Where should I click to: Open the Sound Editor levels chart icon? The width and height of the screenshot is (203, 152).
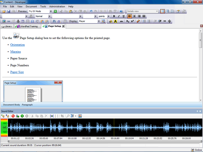tap(80, 116)
